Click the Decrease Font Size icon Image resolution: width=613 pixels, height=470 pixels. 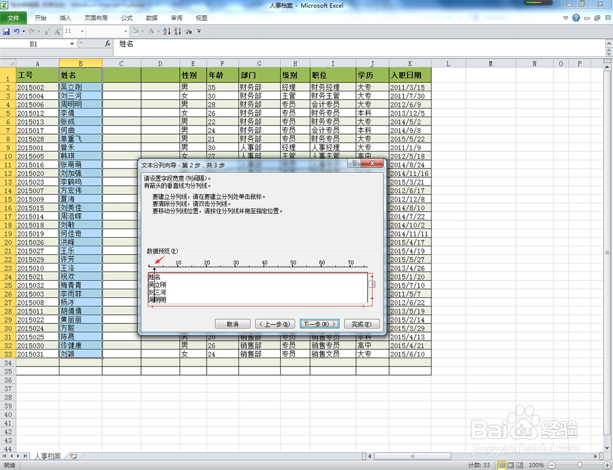46,31
